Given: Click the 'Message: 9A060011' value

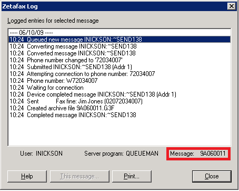Looking at the screenshot, I should [198, 154].
